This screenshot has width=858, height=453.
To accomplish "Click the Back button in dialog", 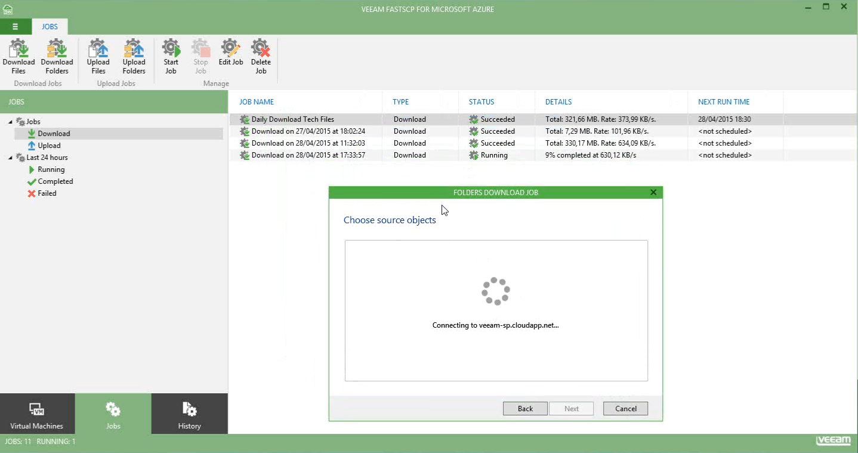I will (525, 409).
